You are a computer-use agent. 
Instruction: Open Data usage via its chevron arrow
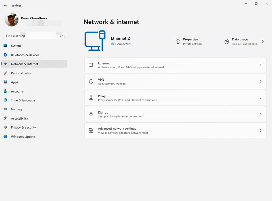pos(263,41)
